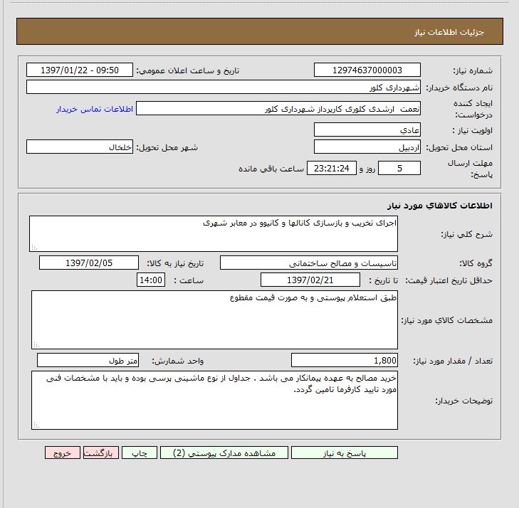This screenshot has width=519, height=508.
Task: Focus the ایجاد کننده درخواست requester field
Action: [x=278, y=109]
